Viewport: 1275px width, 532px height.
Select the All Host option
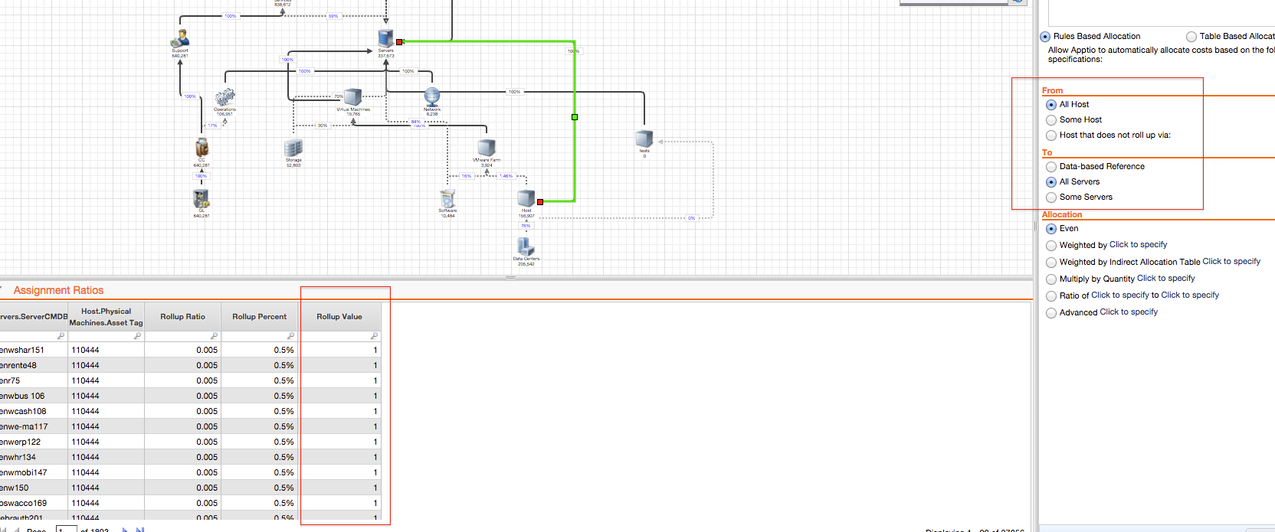pos(1051,105)
